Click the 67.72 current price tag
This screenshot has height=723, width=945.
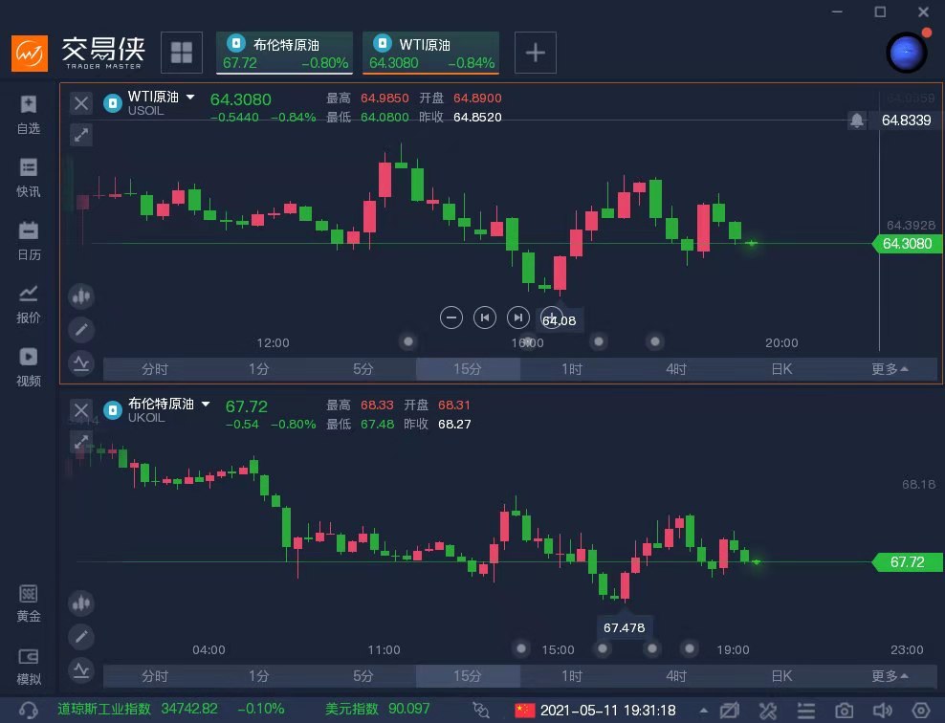coord(907,562)
